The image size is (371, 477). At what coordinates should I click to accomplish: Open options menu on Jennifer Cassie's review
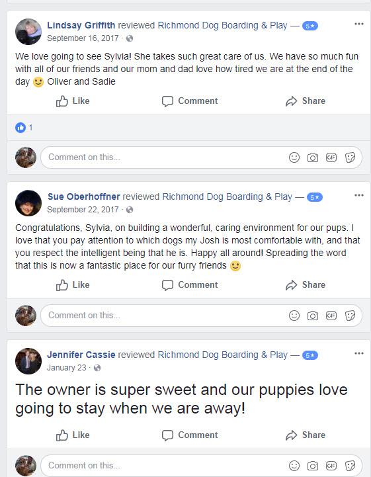359,353
